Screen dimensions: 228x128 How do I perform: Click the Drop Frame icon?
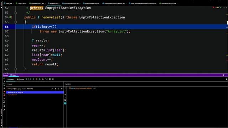tap(43, 79)
